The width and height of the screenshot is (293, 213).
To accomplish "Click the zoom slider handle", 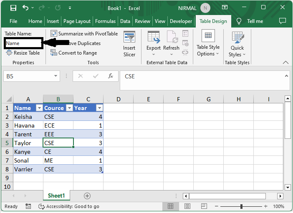I will (x=241, y=206).
